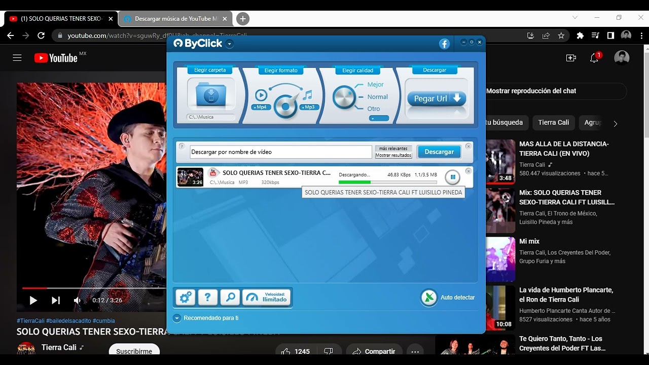This screenshot has width=649, height=365.
Task: Select Mejor quality
Action: coord(376,85)
